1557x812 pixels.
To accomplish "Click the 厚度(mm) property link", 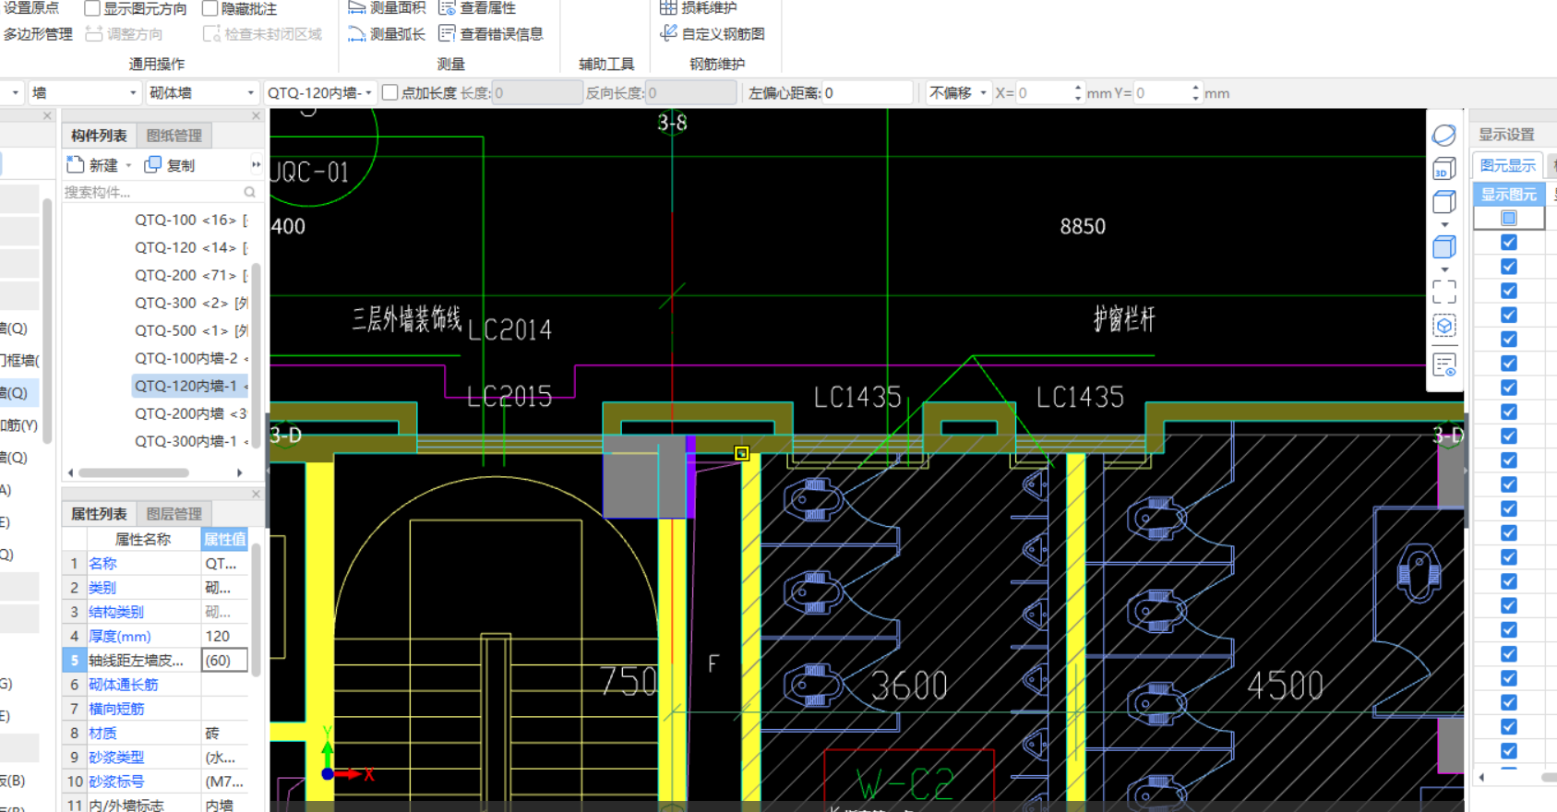I will pyautogui.click(x=120, y=636).
